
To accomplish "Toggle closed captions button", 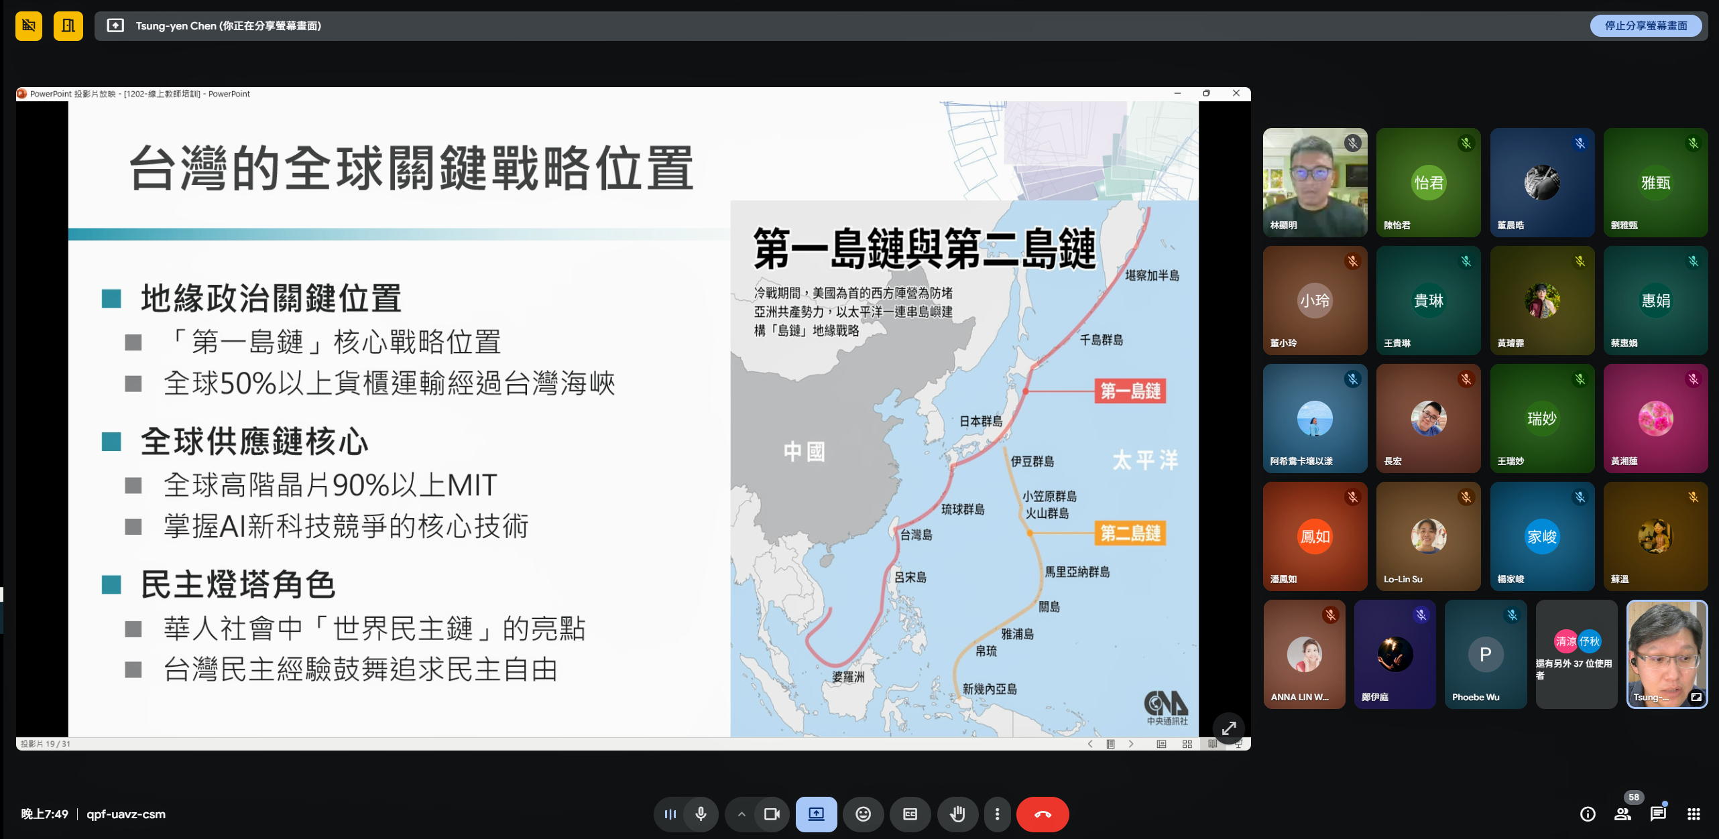I will [910, 814].
